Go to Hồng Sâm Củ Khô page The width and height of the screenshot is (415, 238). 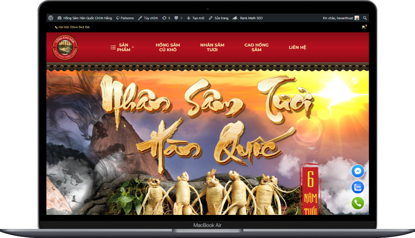168,47
